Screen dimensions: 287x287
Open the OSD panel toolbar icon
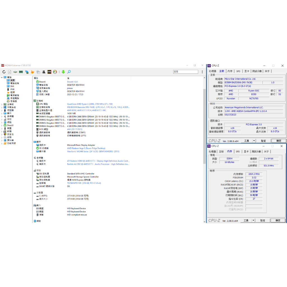click(x=49, y=72)
